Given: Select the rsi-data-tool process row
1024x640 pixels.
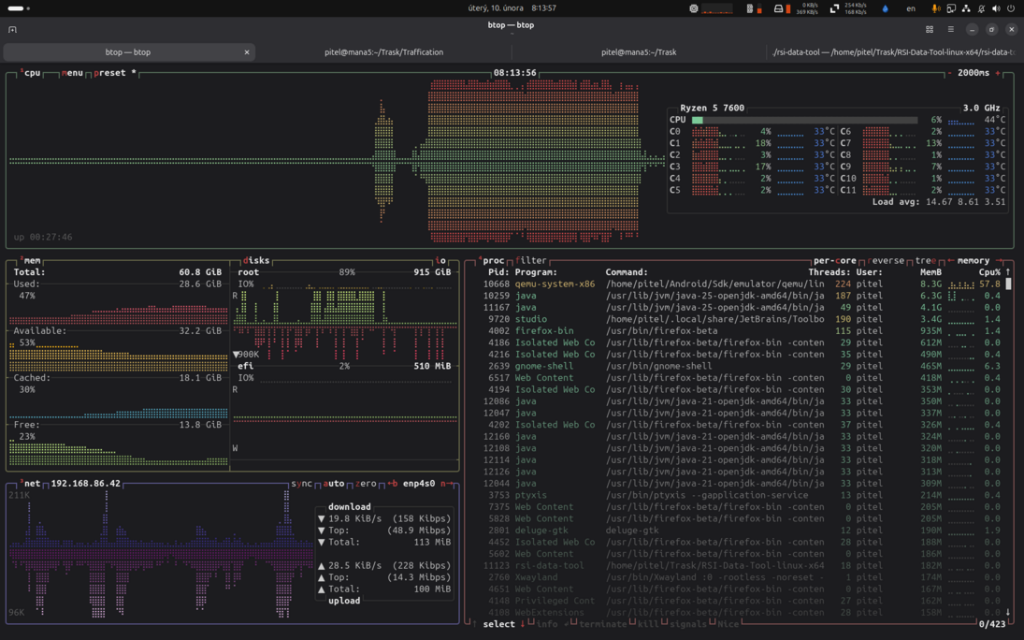Looking at the screenshot, I should point(741,565).
